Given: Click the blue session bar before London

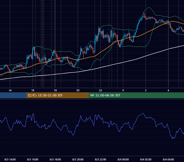Looking at the screenshot, I should point(13,95).
